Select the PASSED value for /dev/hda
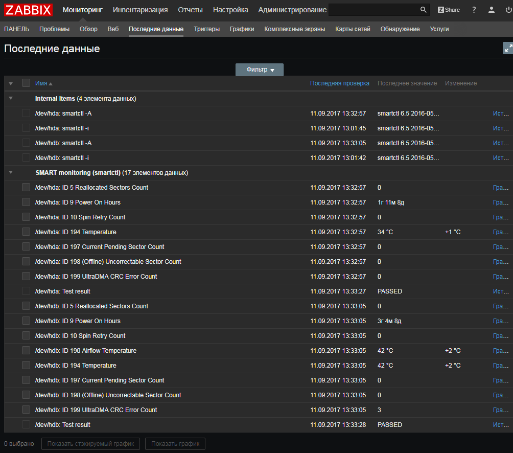Image resolution: width=513 pixels, height=453 pixels. 390,291
